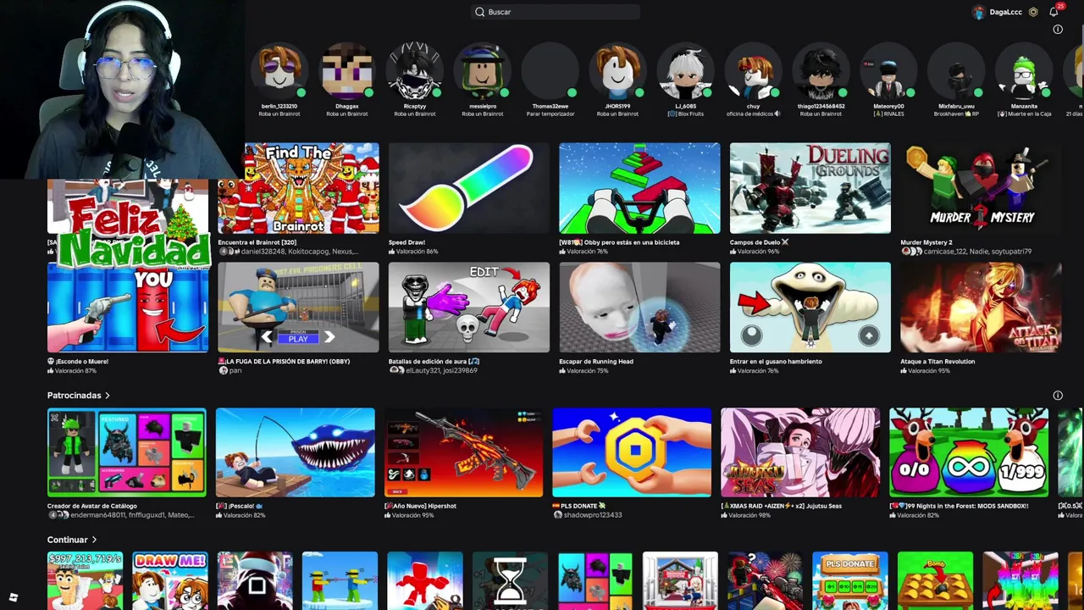Open Escapar de Running Head tile
1084x610 pixels.
(639, 307)
